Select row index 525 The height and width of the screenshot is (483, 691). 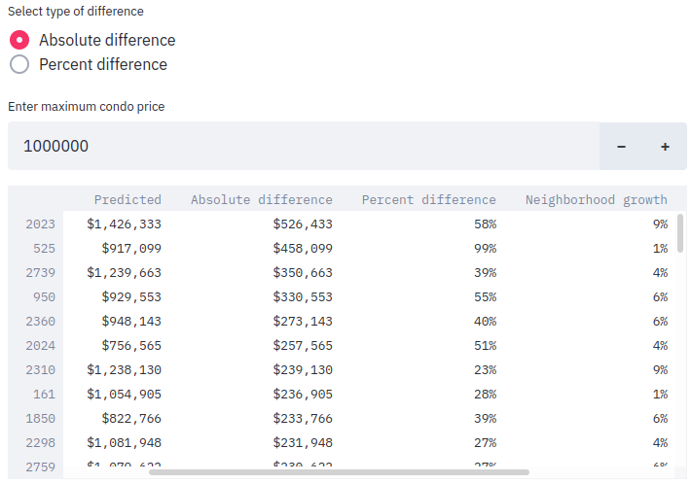point(45,249)
